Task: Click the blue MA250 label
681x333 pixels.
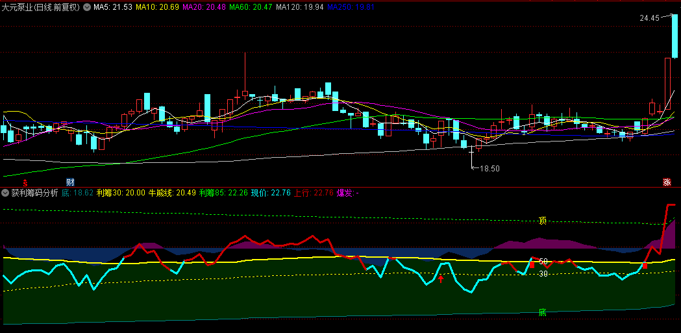Action: [351, 7]
